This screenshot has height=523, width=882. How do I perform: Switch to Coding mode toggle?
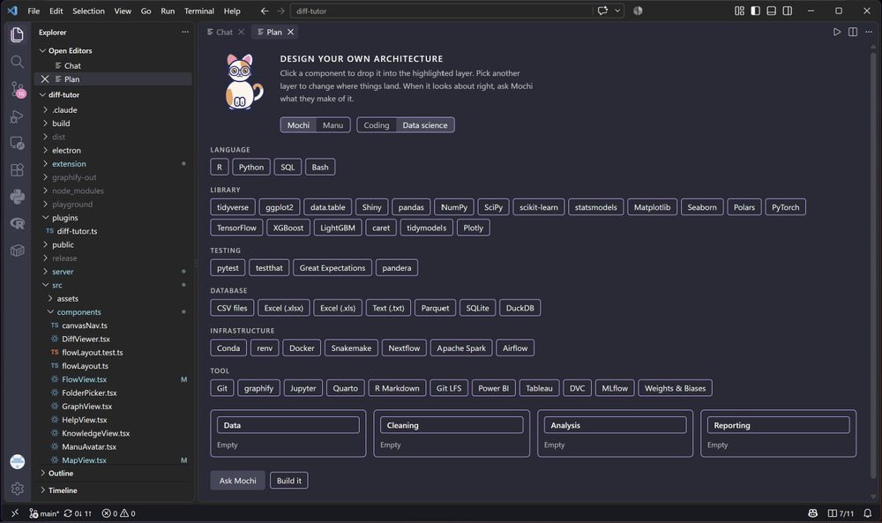pos(377,125)
